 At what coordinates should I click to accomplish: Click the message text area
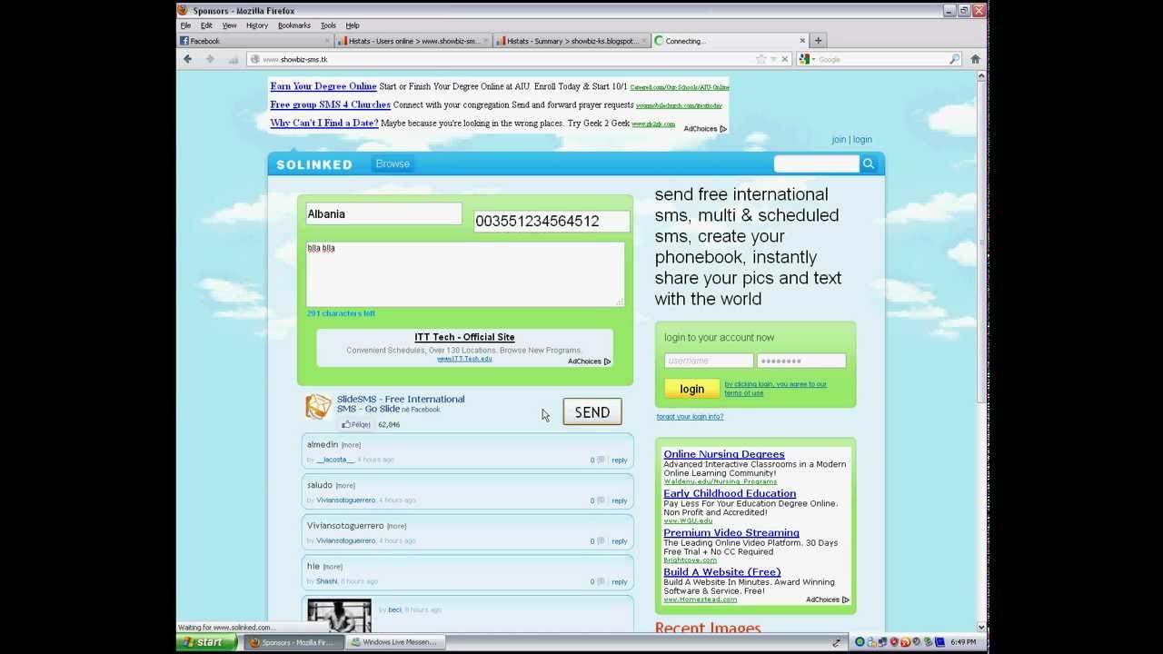coord(465,274)
